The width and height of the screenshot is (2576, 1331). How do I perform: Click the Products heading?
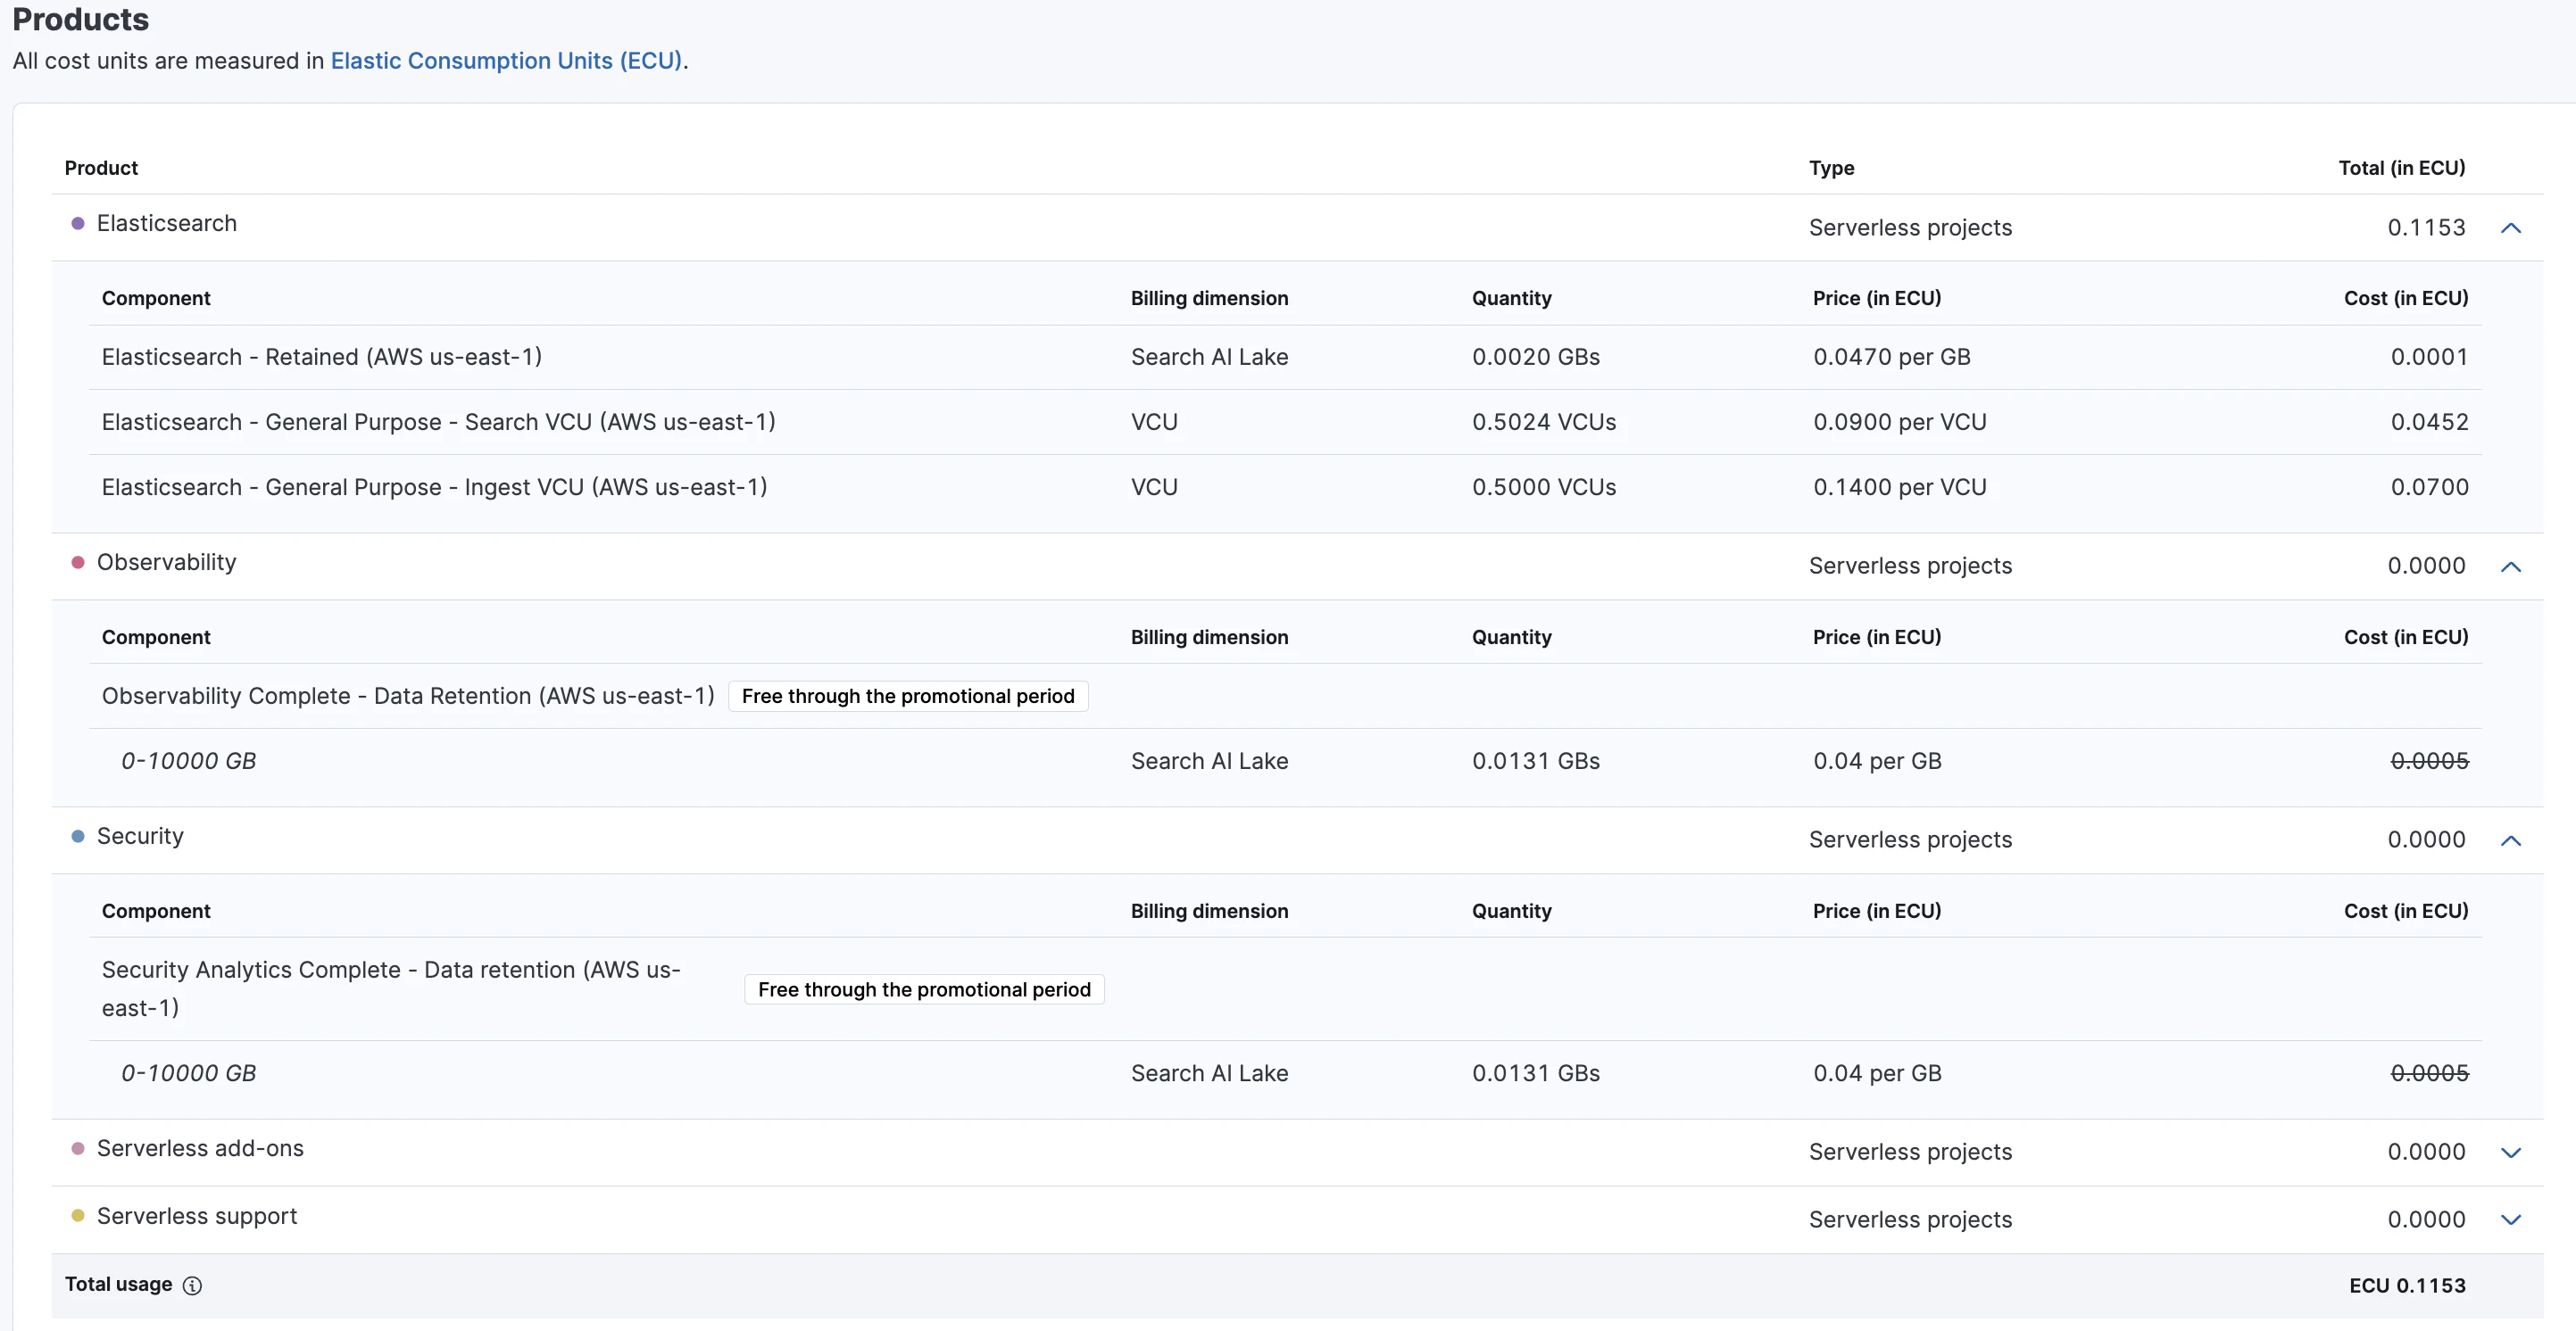(x=81, y=19)
